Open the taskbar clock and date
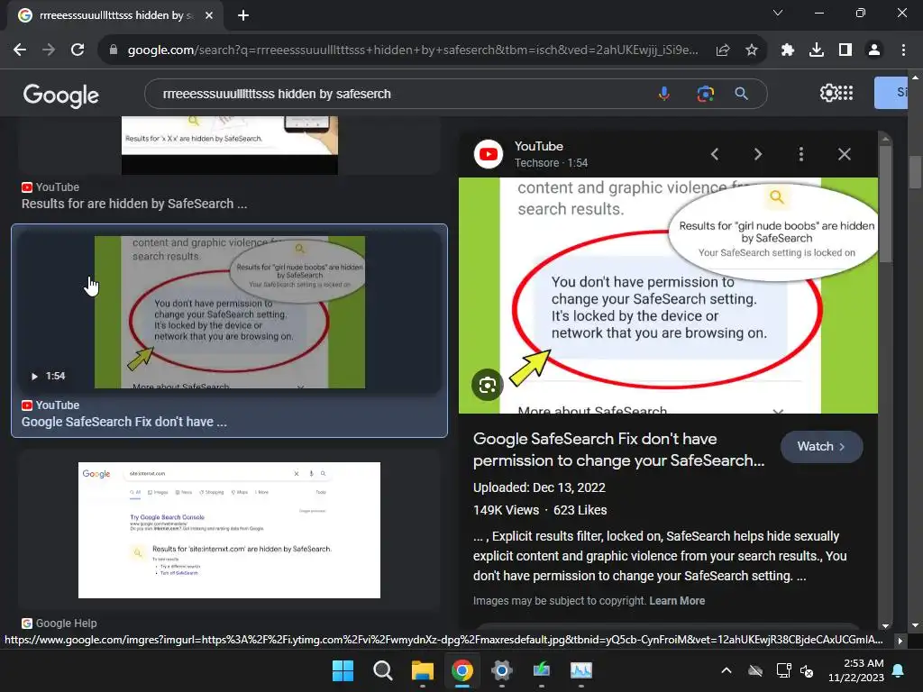Viewport: 923px width, 692px height. click(x=855, y=670)
